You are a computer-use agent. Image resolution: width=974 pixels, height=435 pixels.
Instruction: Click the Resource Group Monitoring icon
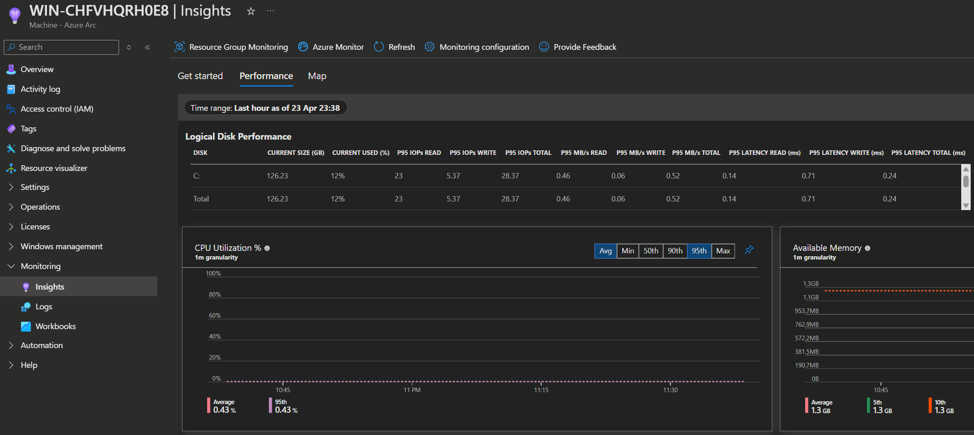(180, 47)
